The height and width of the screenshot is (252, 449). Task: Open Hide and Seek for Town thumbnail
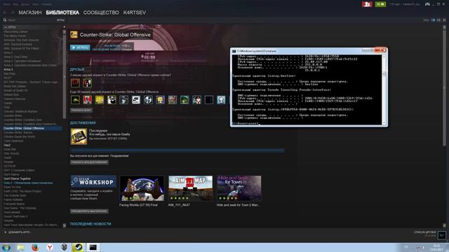[239, 188]
